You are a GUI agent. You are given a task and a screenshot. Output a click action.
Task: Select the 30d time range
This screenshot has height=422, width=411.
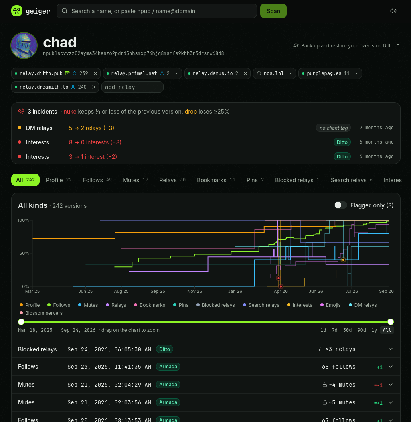click(347, 330)
